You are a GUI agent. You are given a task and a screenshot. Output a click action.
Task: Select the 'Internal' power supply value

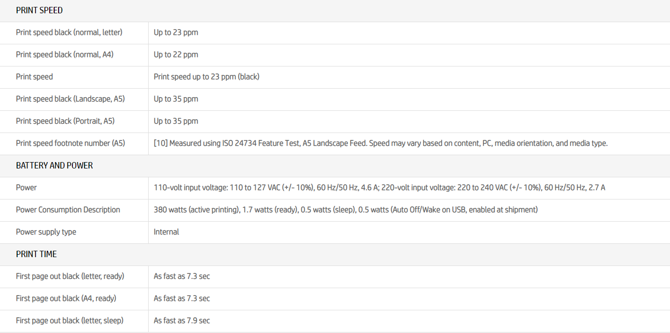(x=166, y=232)
